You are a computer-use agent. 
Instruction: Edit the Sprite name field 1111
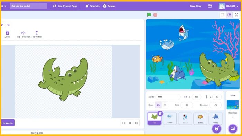point(168,97)
